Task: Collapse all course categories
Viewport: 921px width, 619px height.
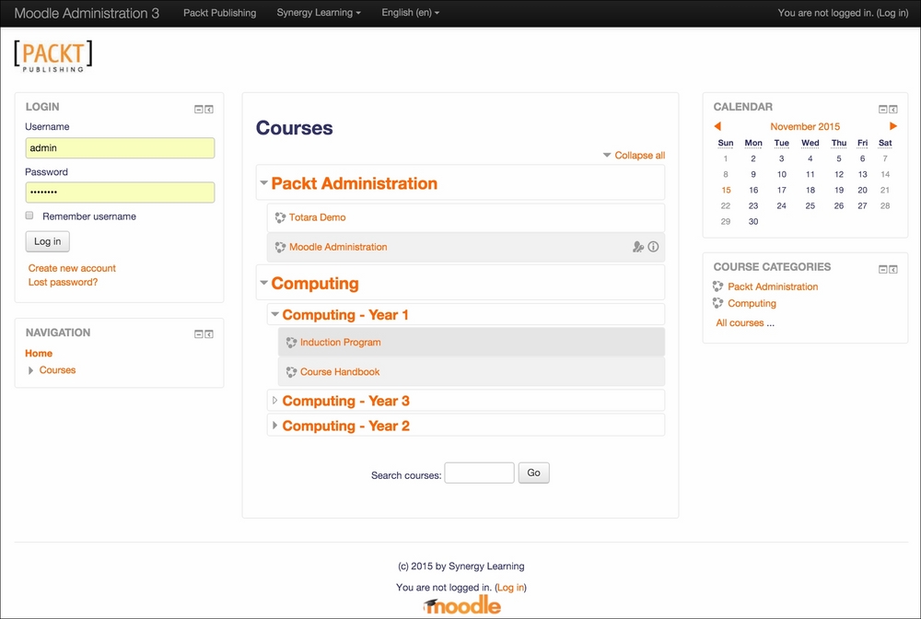Action: [x=640, y=155]
